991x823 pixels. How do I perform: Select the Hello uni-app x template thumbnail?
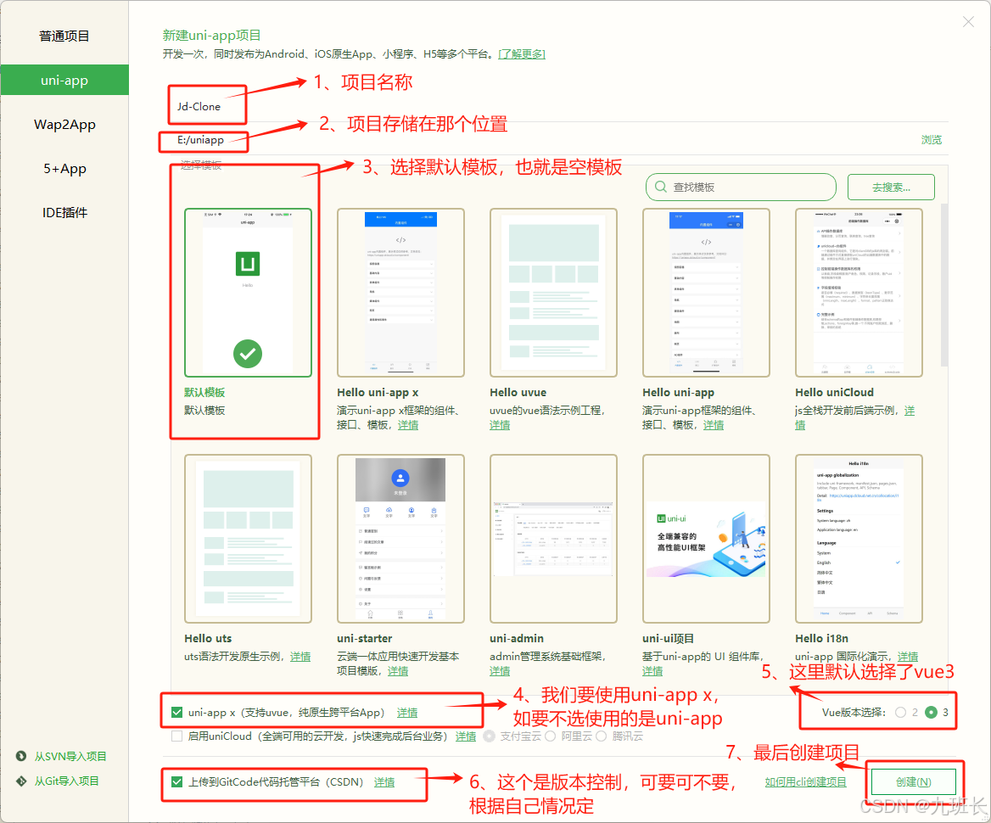click(x=400, y=293)
